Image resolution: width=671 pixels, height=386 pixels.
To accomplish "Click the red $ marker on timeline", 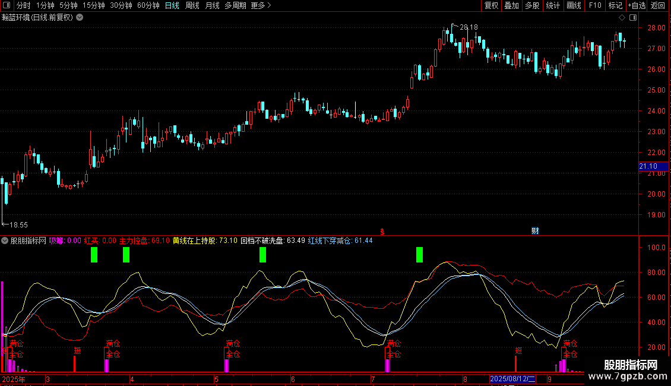I will point(382,232).
